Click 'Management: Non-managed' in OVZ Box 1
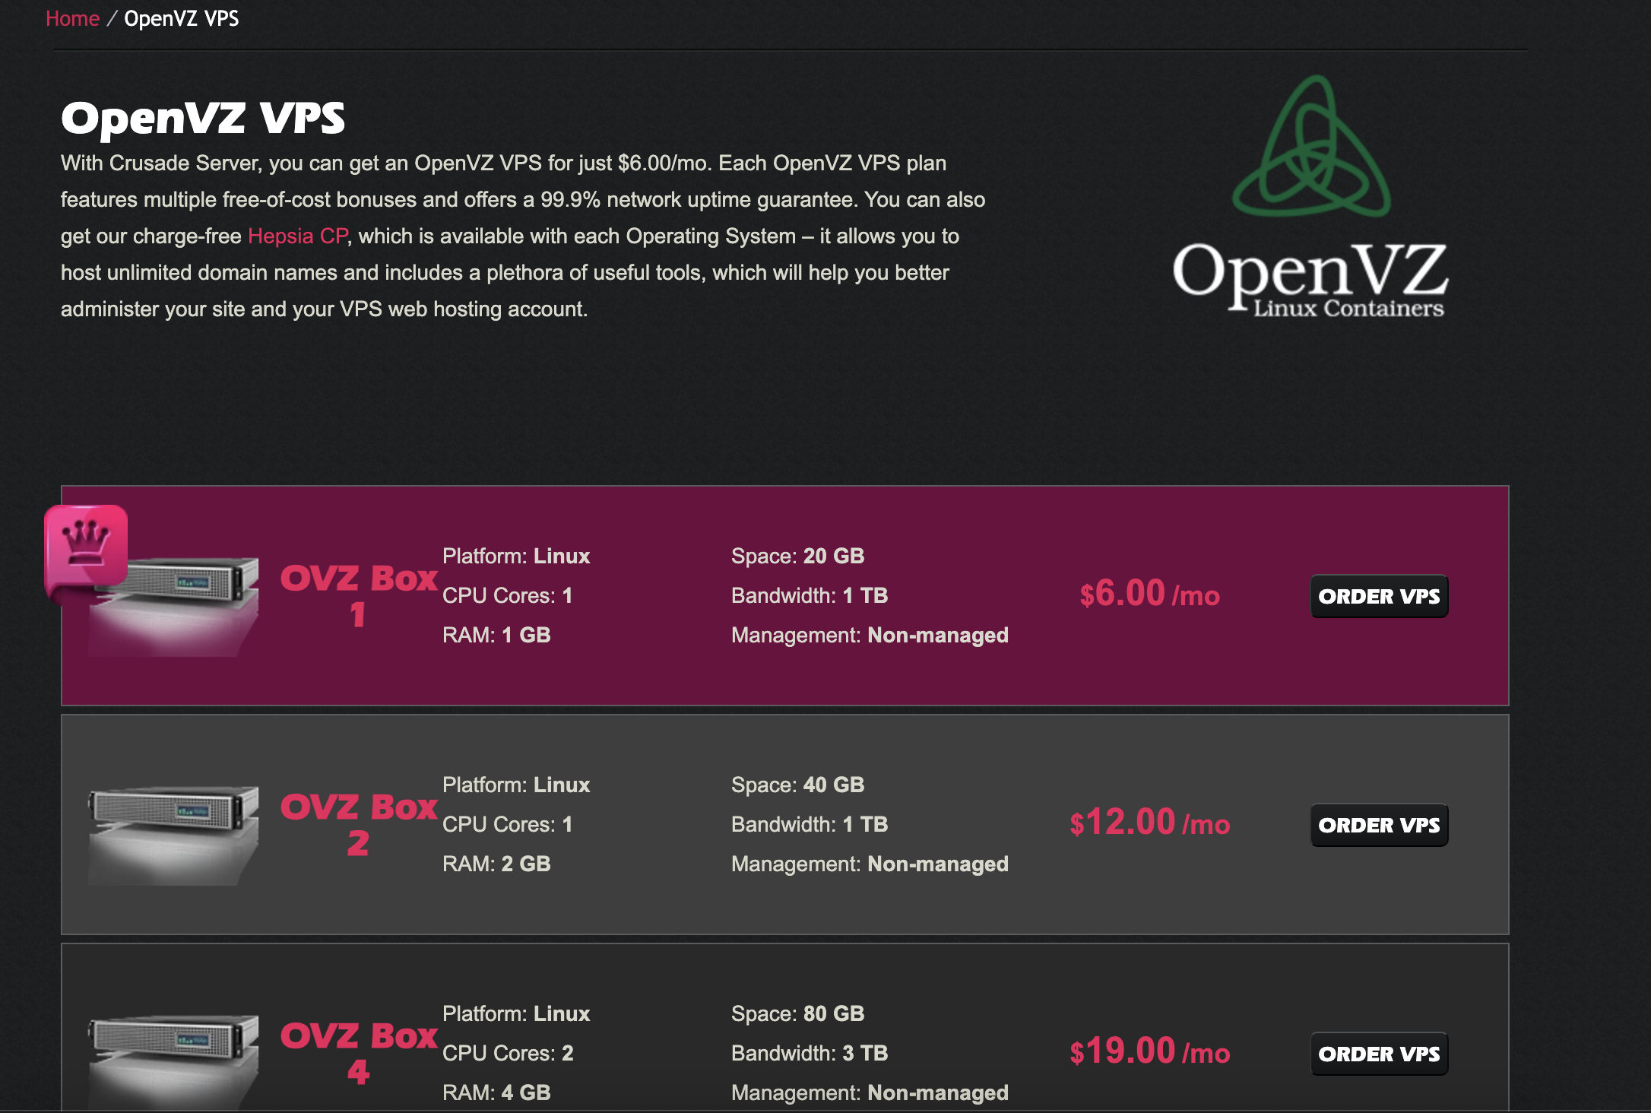 tap(870, 635)
